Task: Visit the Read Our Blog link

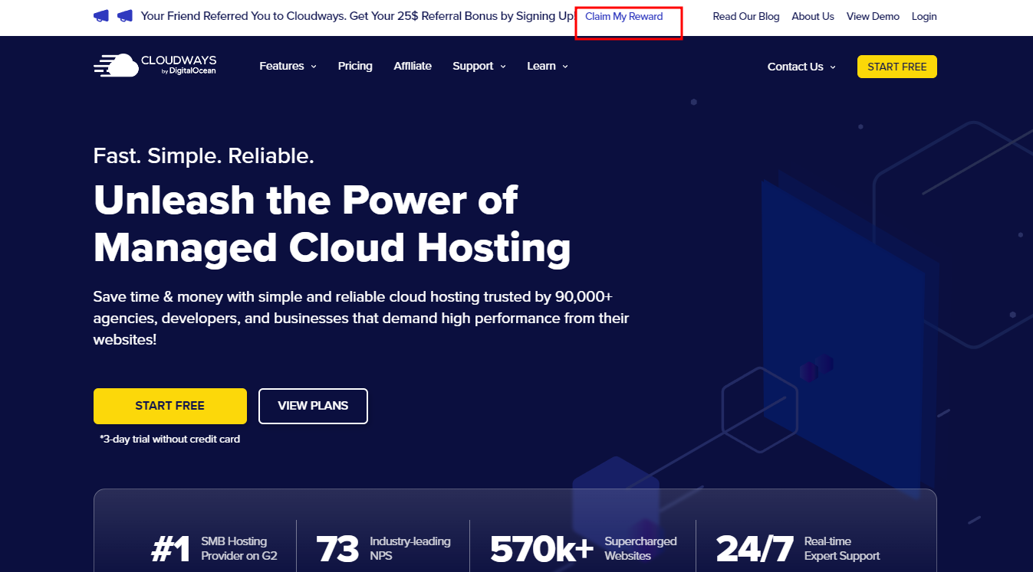Action: [x=746, y=16]
